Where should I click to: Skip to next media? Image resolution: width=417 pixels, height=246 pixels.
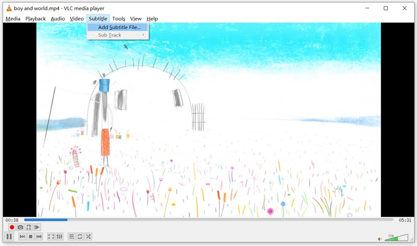click(39, 237)
